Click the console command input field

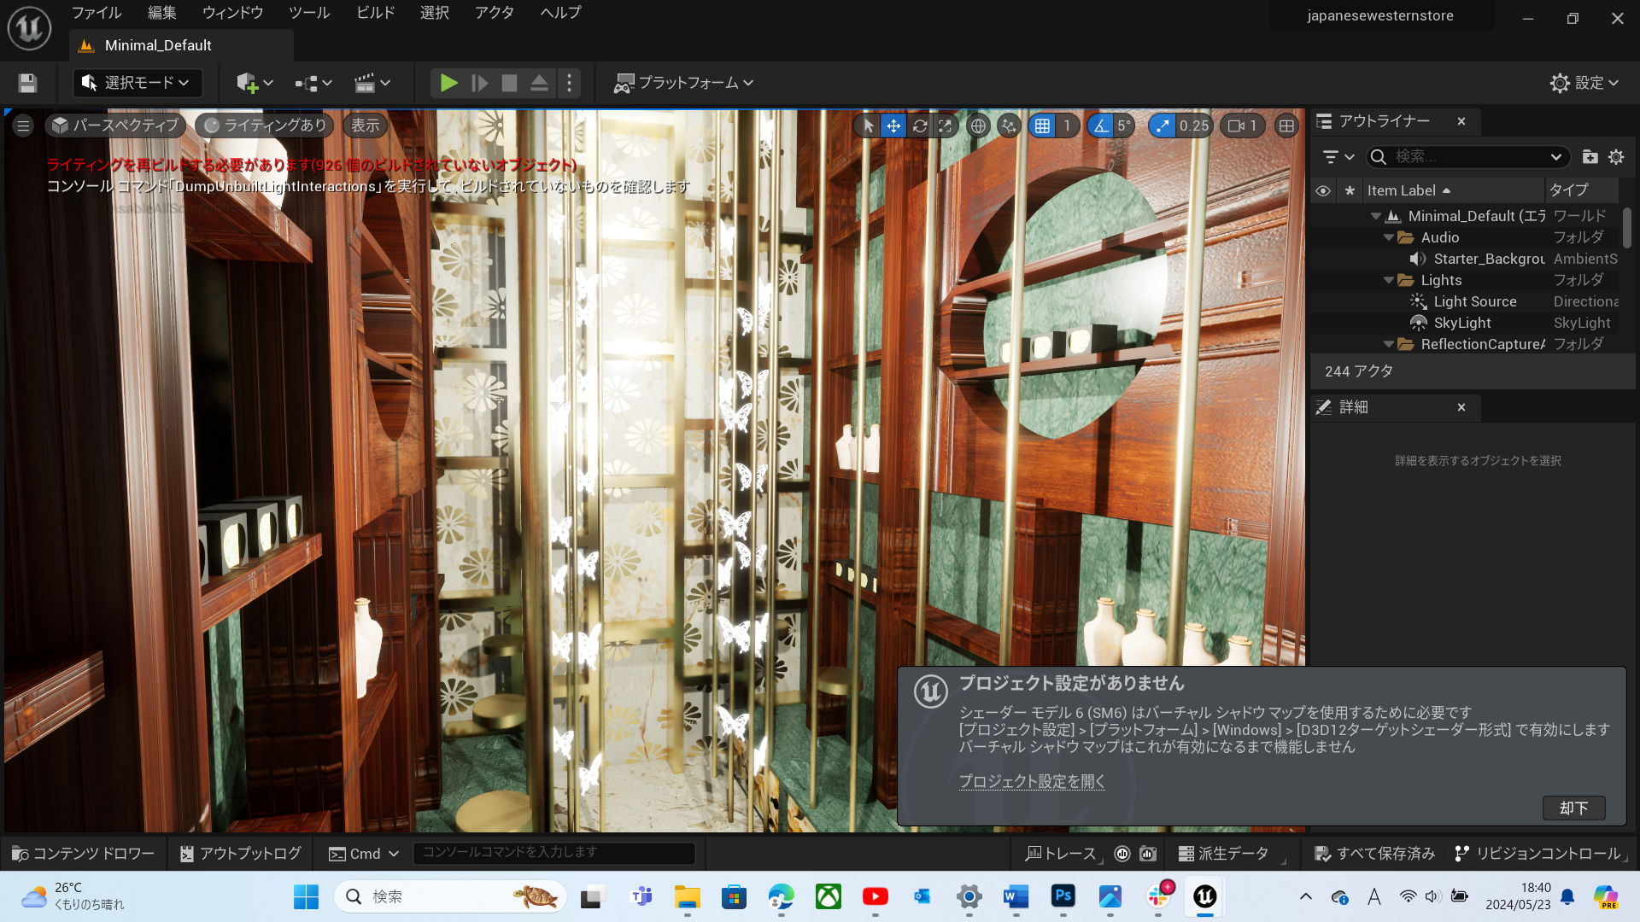pyautogui.click(x=553, y=853)
